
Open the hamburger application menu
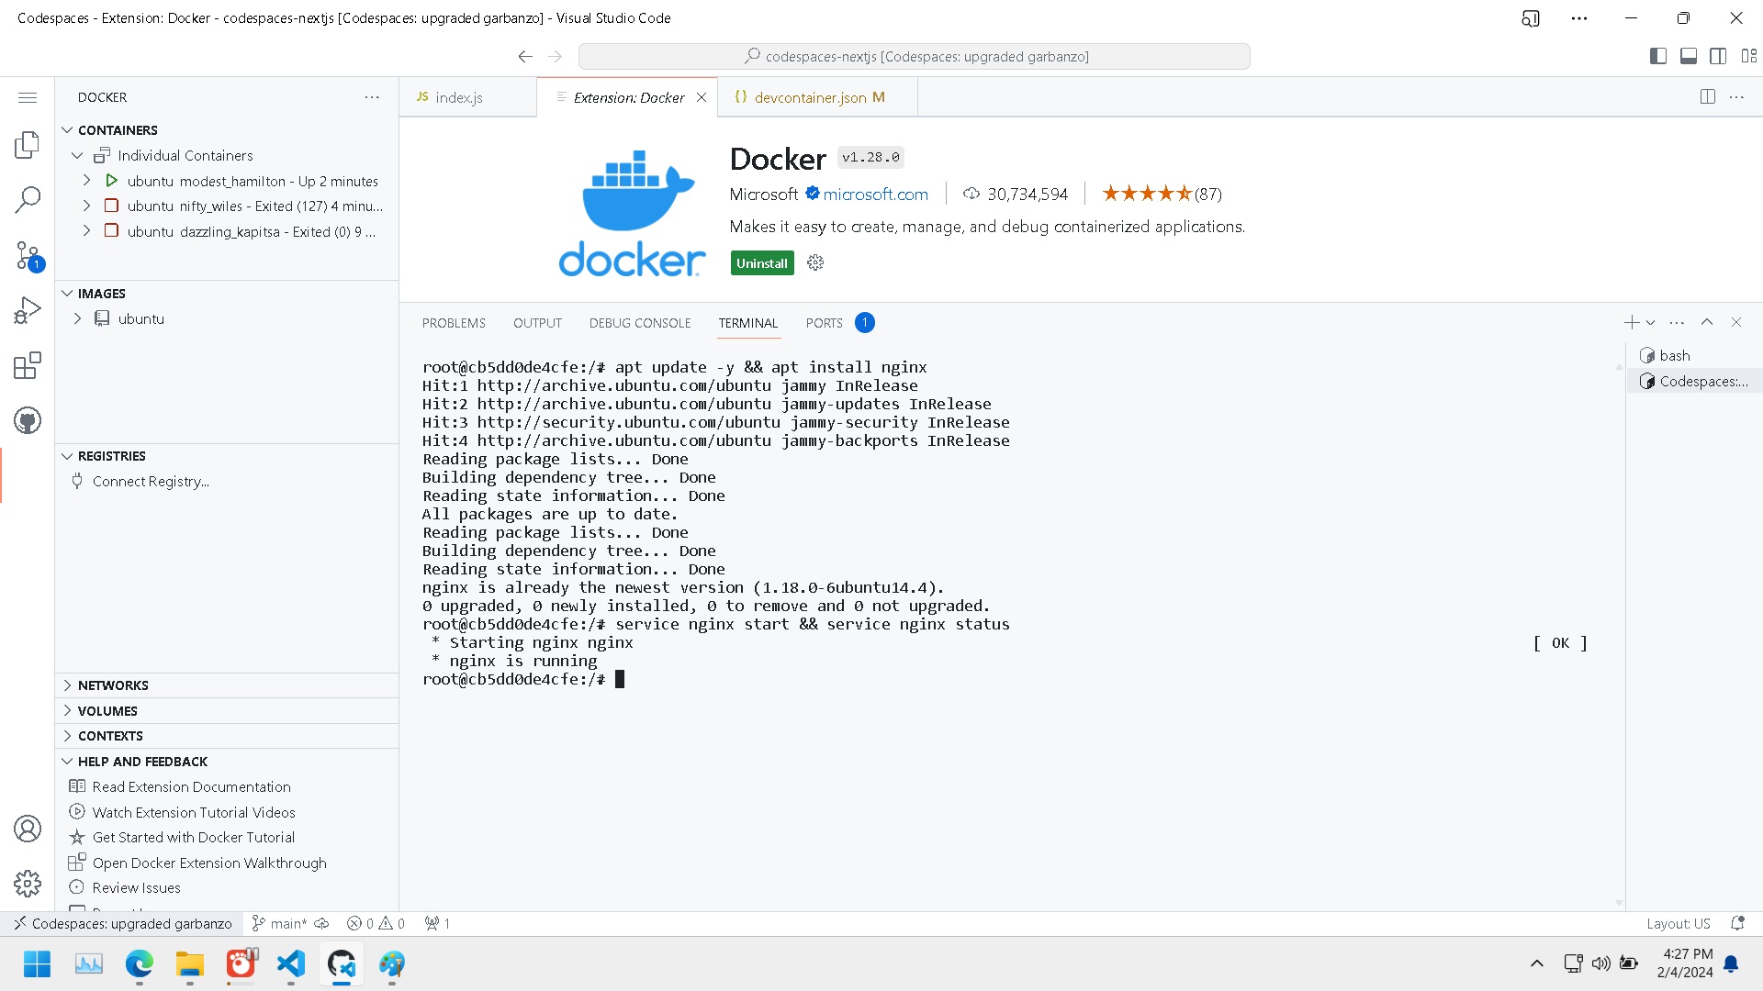click(28, 97)
